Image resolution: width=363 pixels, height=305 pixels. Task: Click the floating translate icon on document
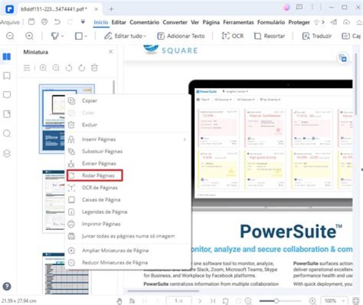(x=343, y=58)
